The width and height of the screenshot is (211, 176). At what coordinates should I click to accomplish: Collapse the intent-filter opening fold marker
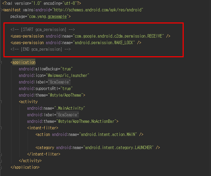1,128
